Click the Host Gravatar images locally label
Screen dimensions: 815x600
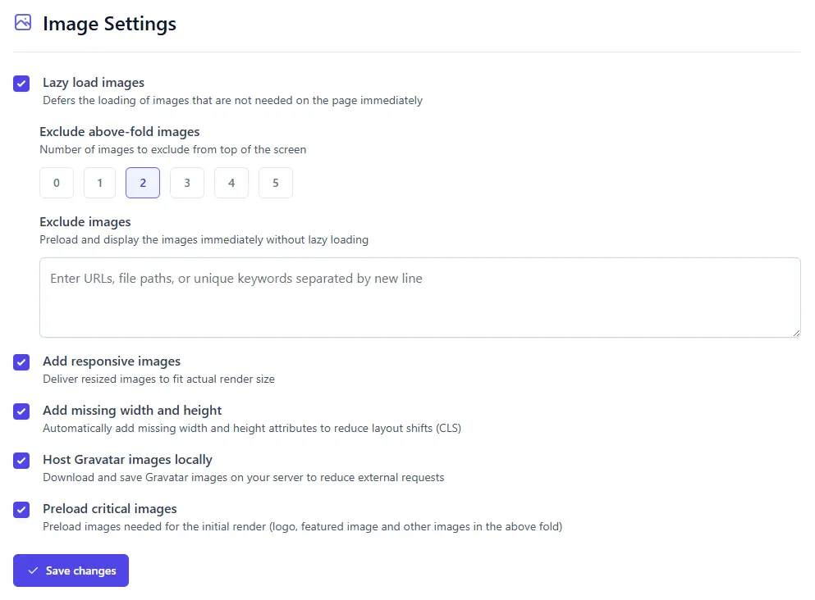click(127, 460)
